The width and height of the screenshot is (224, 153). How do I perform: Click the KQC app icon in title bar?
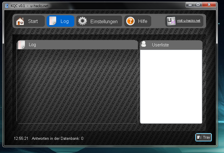click(x=7, y=6)
